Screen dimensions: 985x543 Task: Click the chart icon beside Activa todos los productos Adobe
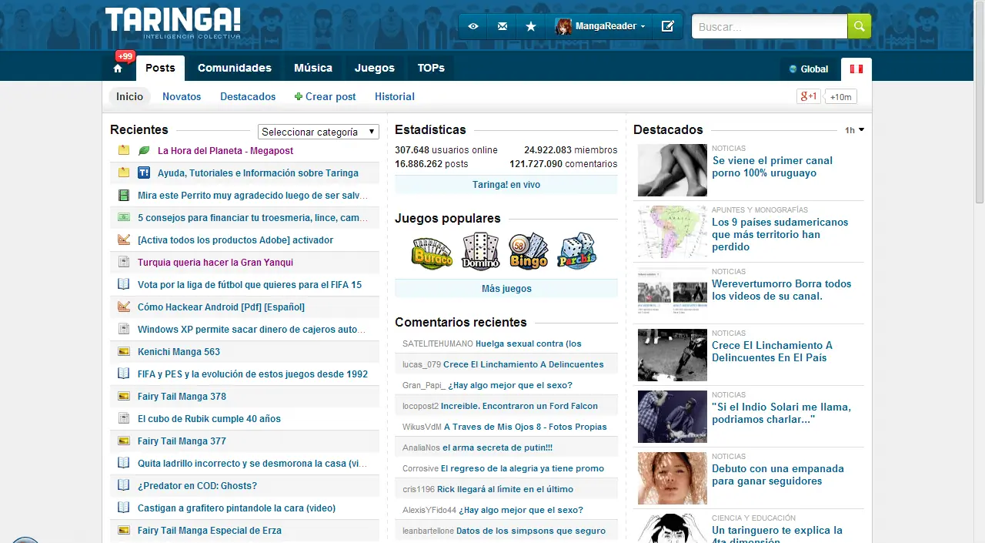[x=124, y=240]
